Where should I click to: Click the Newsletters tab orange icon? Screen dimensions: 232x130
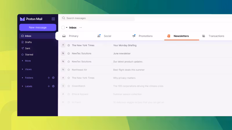click(168, 36)
